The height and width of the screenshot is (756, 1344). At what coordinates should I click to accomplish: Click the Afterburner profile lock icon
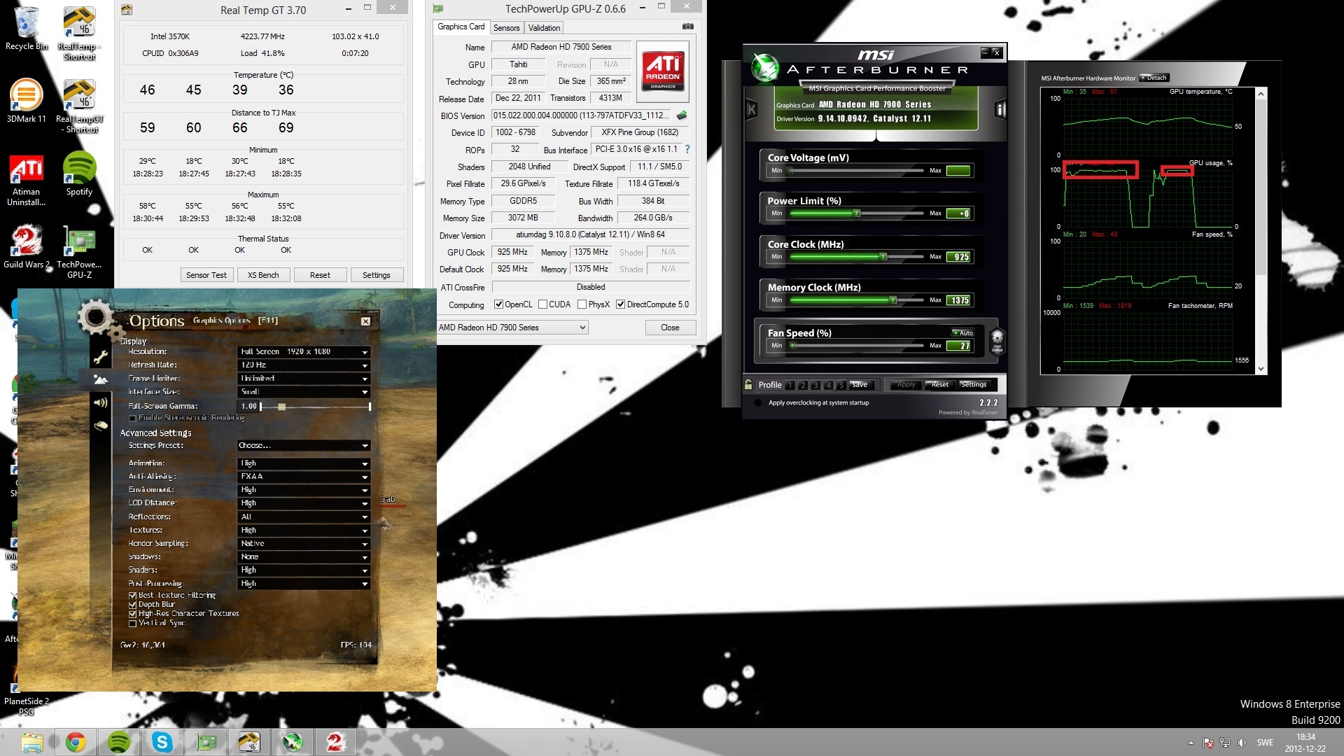pyautogui.click(x=748, y=384)
